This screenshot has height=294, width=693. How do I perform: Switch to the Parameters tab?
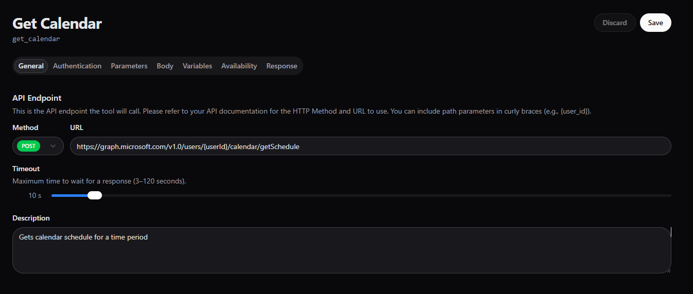pos(129,66)
